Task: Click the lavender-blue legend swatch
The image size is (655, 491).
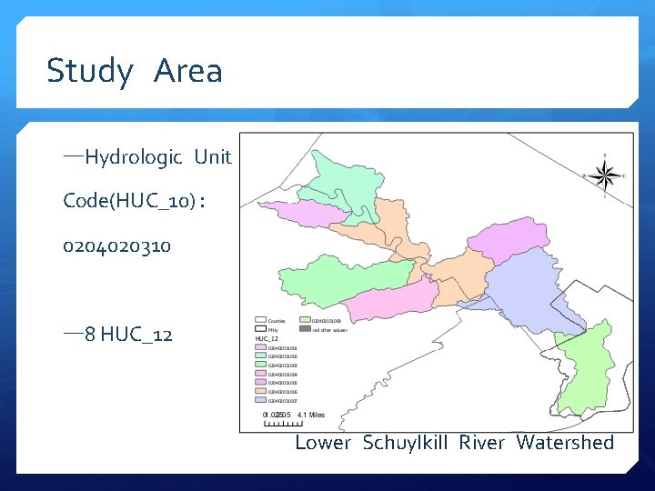Action: click(261, 399)
